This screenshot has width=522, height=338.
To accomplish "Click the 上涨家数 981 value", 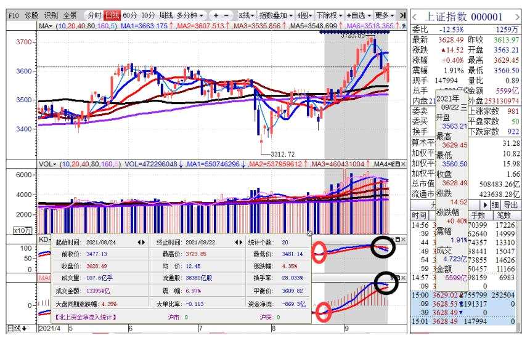I will 513,111.
